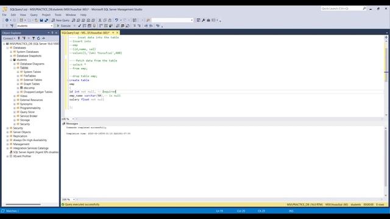Comment out the selected lines icon
This screenshot has height=219, width=390.
[x=134, y=26]
